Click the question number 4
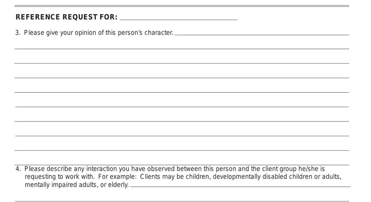The height and width of the screenshot is (202, 371). click(18, 169)
